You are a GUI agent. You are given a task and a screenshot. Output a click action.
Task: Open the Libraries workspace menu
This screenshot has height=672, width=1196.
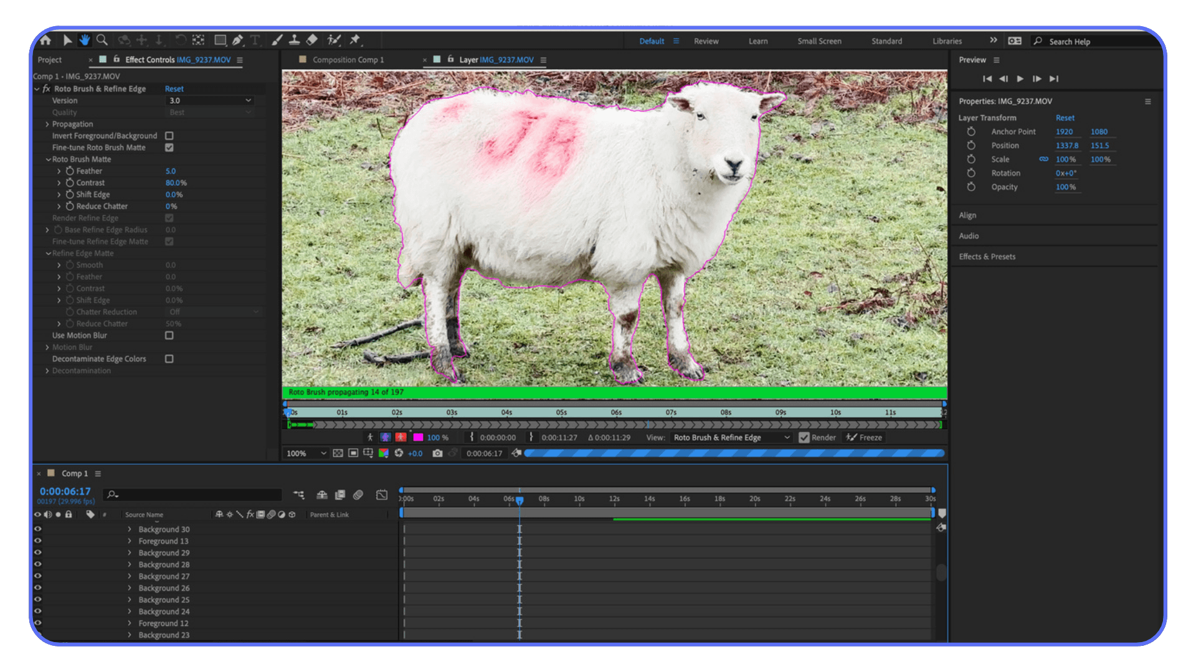947,41
